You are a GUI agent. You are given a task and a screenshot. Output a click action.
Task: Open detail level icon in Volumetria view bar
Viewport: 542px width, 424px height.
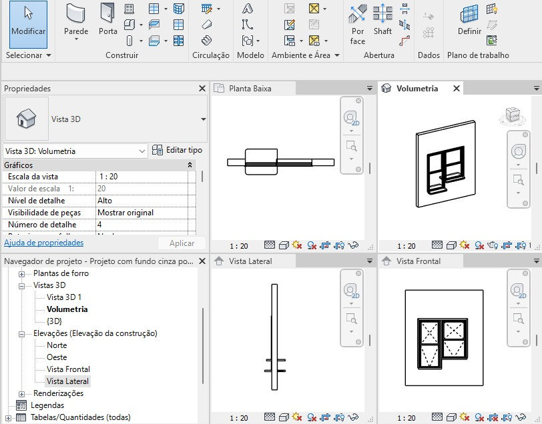tap(437, 245)
